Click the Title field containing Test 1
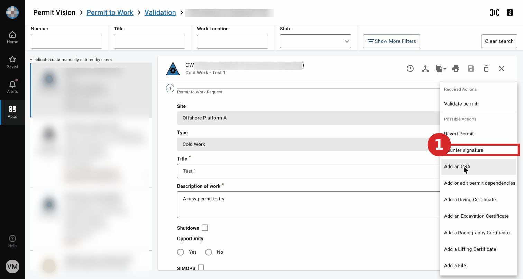This screenshot has height=279, width=523. coord(309,171)
